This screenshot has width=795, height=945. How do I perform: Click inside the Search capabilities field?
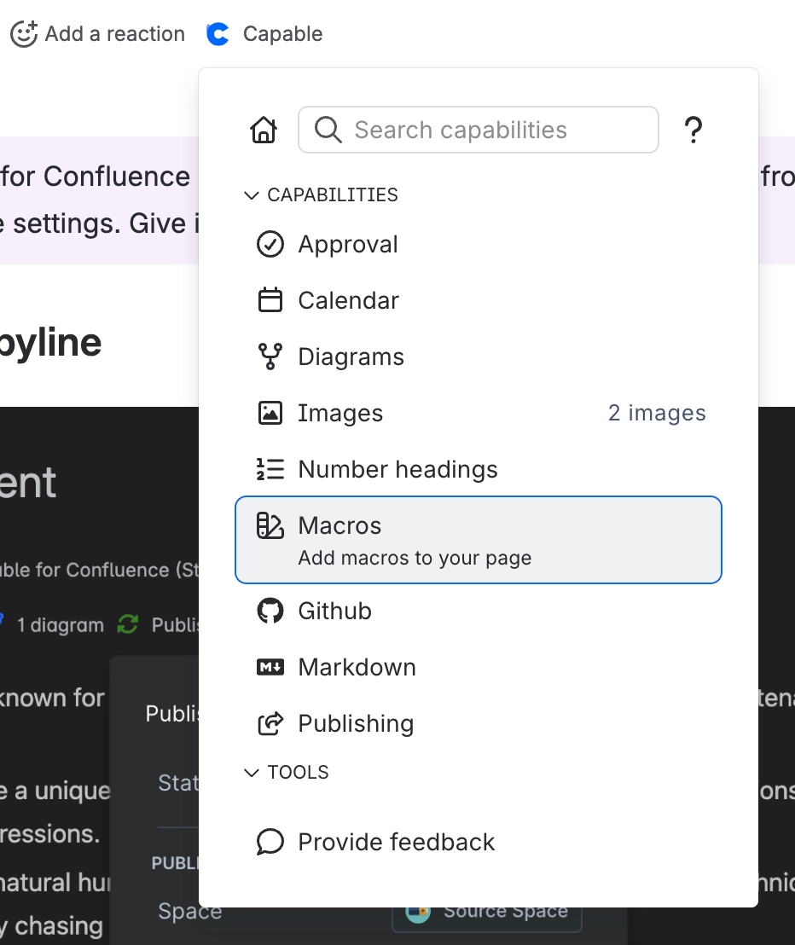click(x=478, y=130)
